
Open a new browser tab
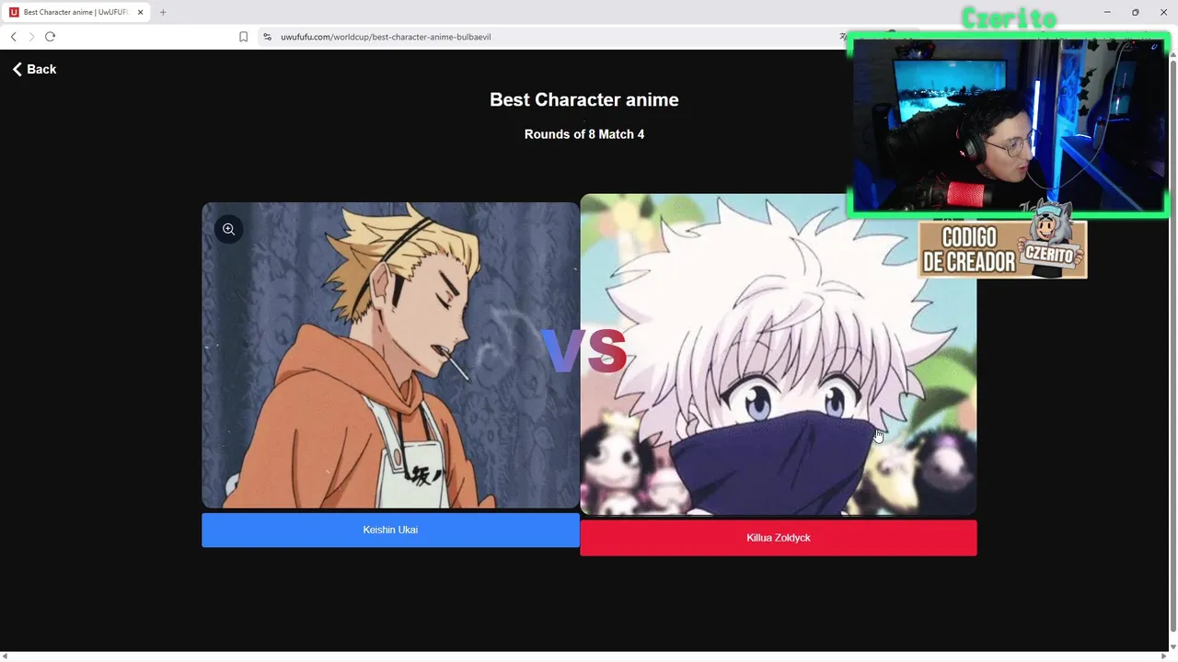coord(163,12)
